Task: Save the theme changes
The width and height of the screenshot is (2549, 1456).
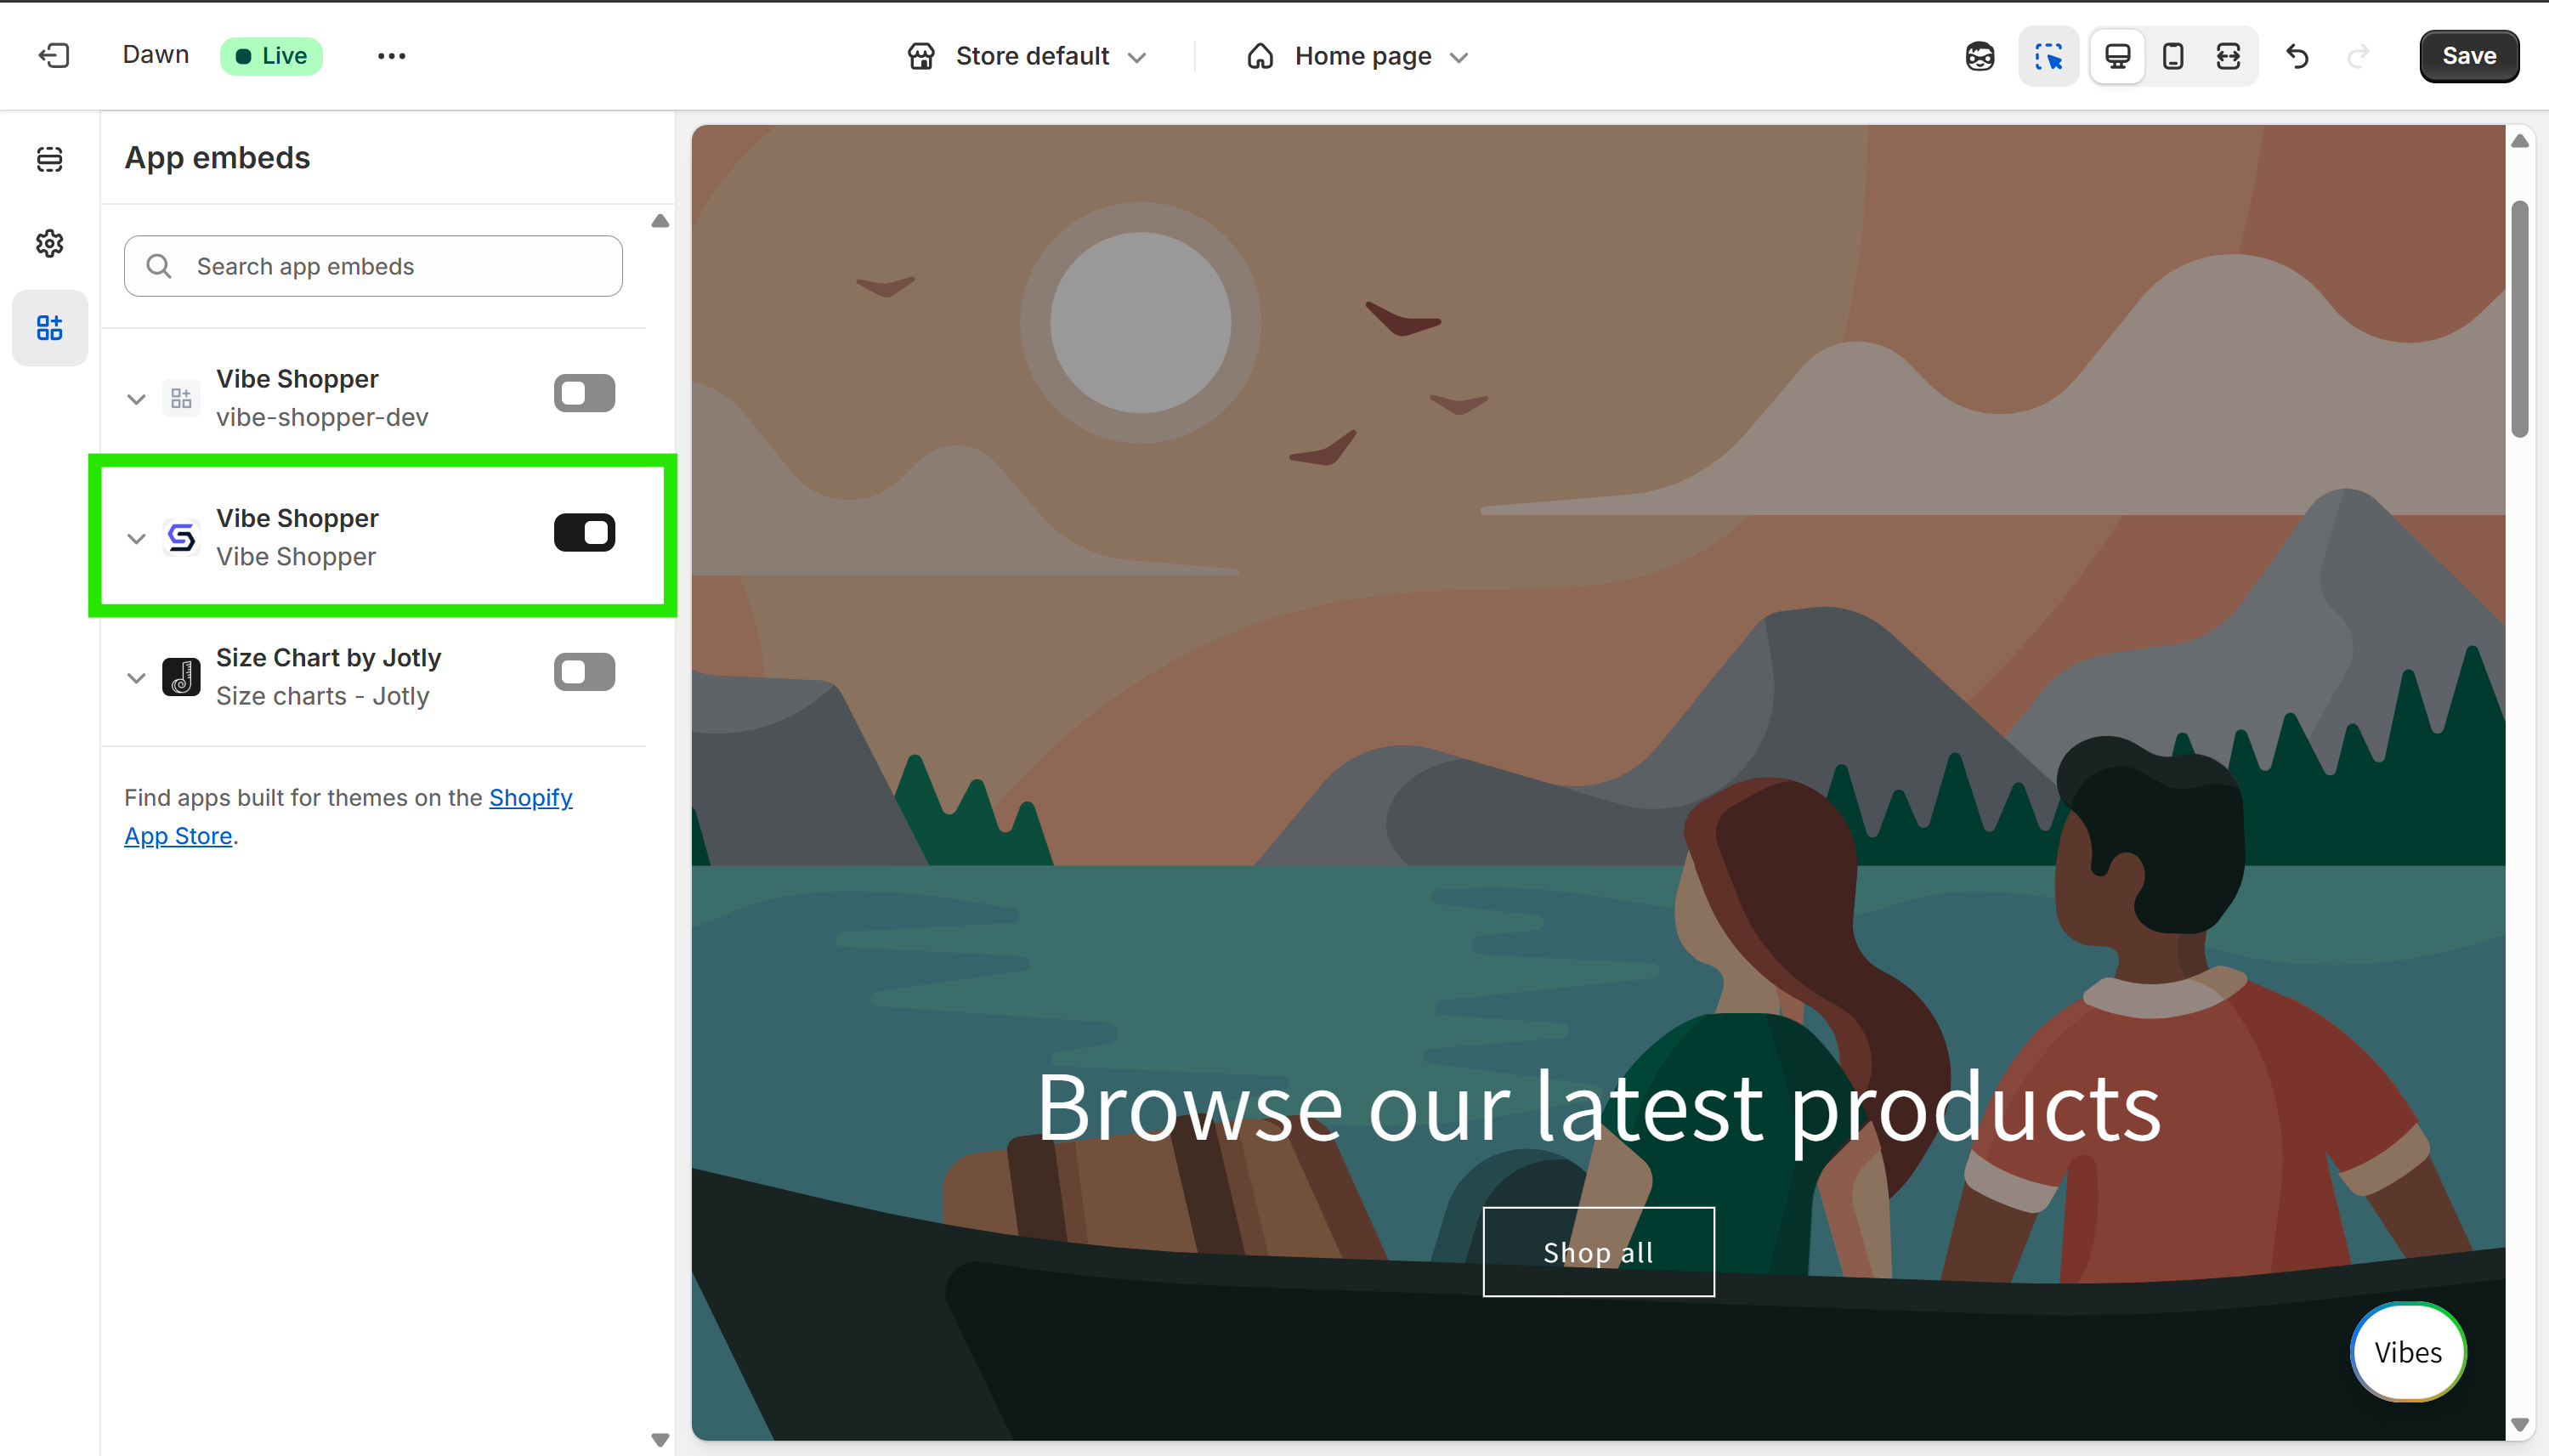Action: click(x=2467, y=56)
